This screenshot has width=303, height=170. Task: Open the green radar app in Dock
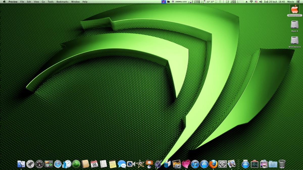(x=76, y=164)
